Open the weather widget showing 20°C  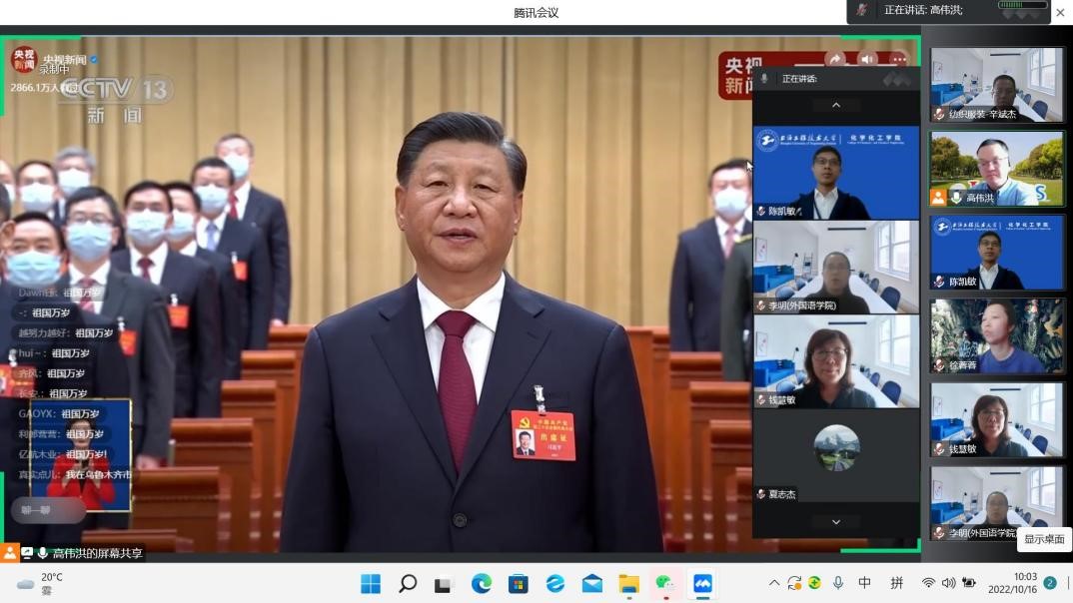(40, 583)
